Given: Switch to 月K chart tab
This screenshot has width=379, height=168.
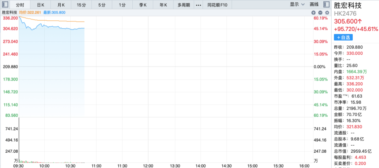Looking at the screenshot, I should click(61, 5).
